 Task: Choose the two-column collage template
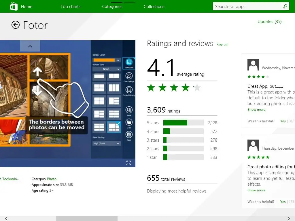tap(114, 76)
